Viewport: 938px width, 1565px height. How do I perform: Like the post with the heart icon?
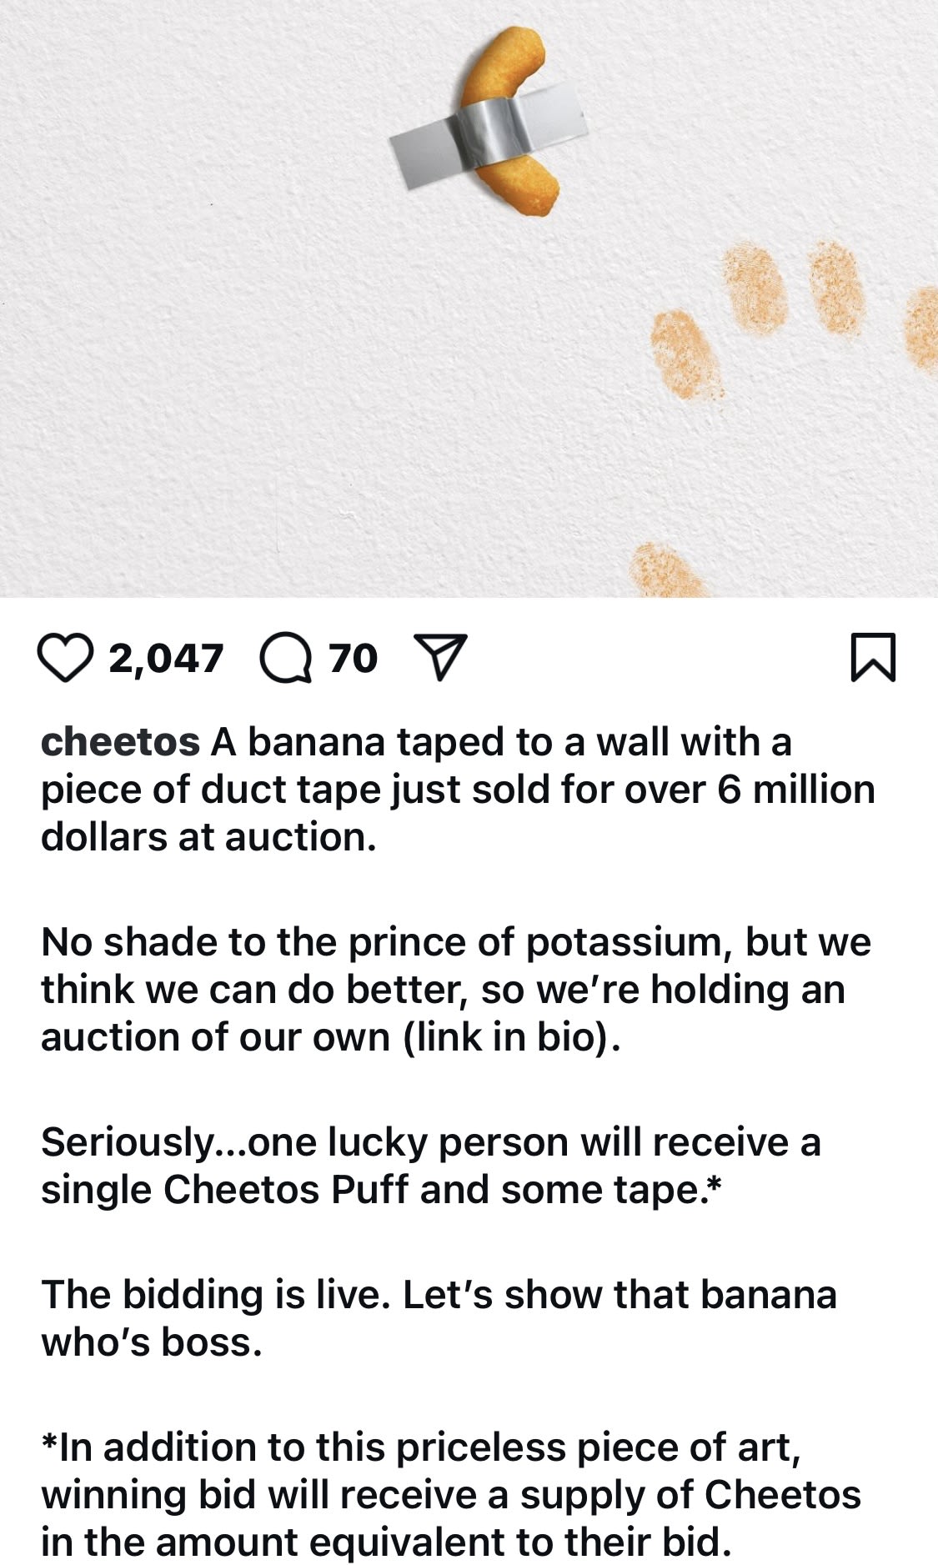(65, 658)
